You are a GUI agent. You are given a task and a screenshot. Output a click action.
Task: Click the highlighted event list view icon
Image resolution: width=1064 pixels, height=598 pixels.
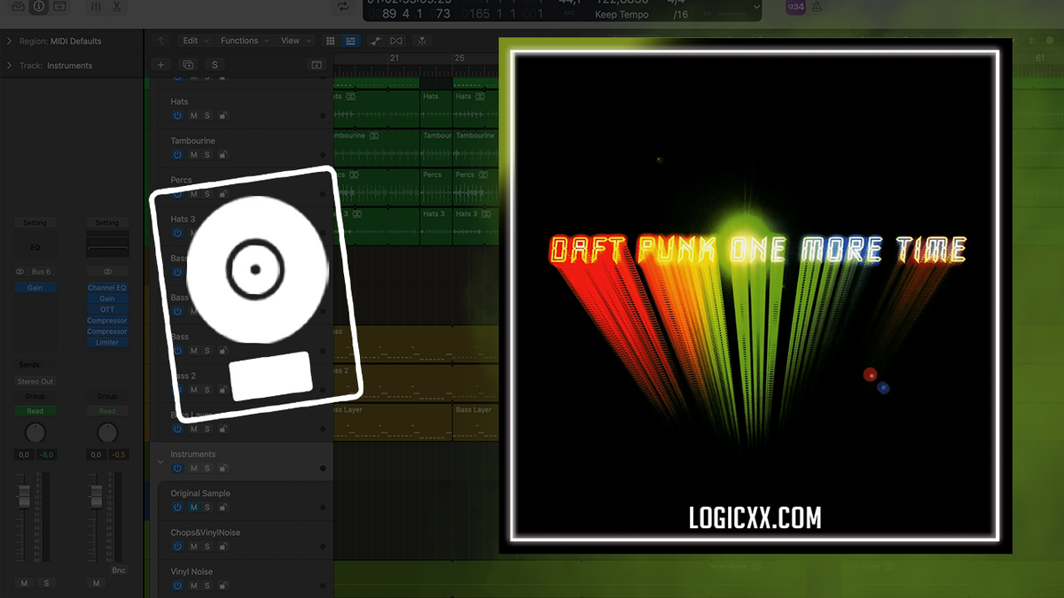tap(351, 41)
